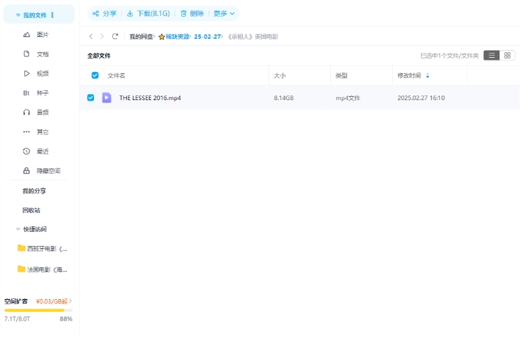
Task: Open the 法国电影 quick-access folder
Action: point(42,269)
